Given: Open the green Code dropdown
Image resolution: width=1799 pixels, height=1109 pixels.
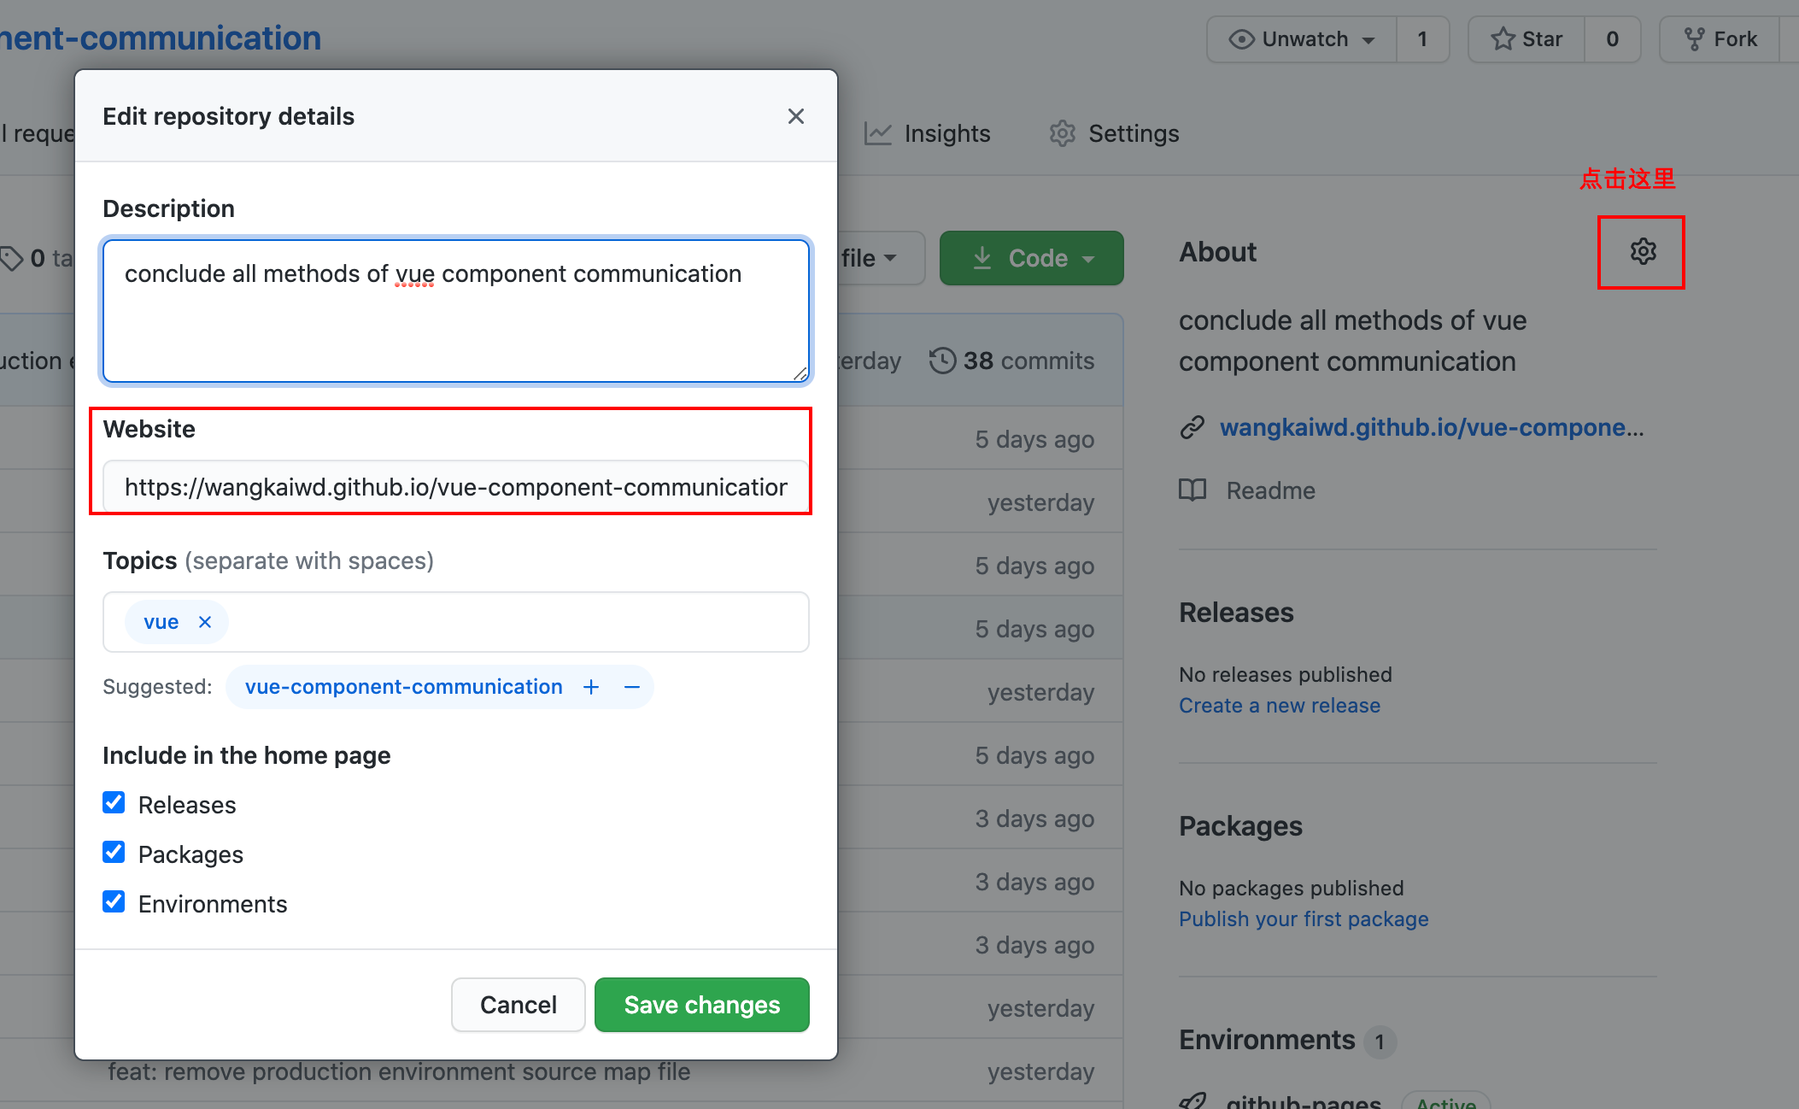Looking at the screenshot, I should click(1032, 258).
